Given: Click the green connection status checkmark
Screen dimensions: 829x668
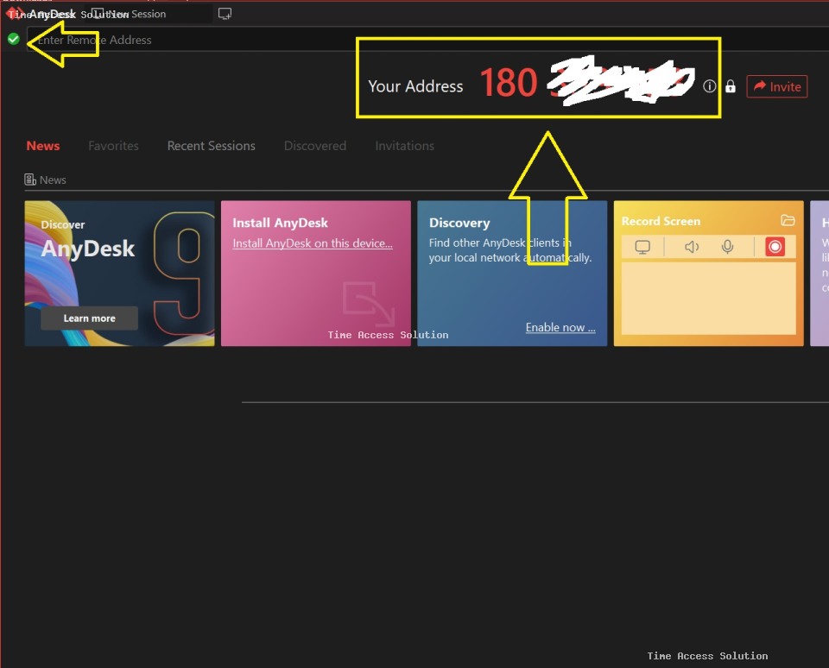Looking at the screenshot, I should pos(13,39).
